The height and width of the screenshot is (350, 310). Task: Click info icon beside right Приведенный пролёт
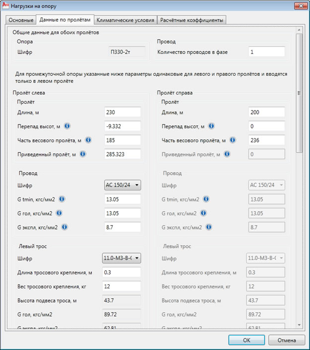(x=227, y=154)
